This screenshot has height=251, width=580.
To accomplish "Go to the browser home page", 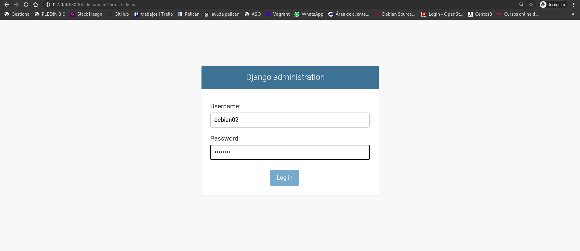I will pyautogui.click(x=36, y=5).
